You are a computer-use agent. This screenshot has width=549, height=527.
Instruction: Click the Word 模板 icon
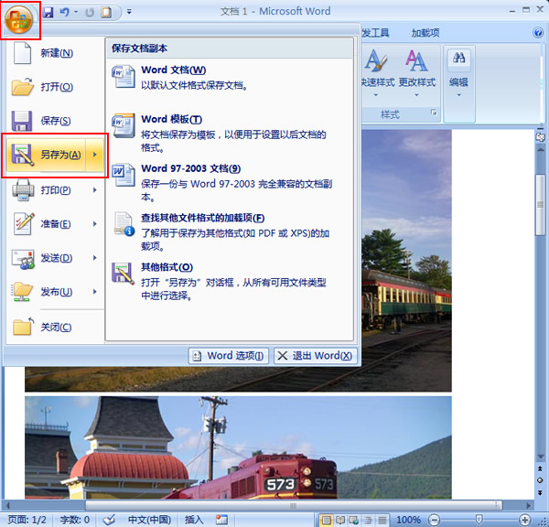pos(124,125)
